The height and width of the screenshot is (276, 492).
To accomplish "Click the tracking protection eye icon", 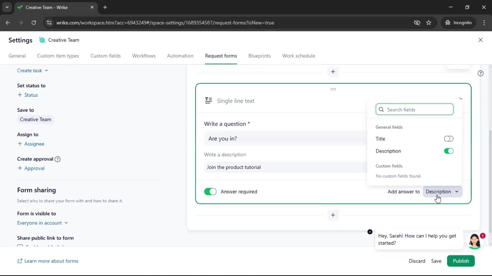I will click(x=417, y=22).
